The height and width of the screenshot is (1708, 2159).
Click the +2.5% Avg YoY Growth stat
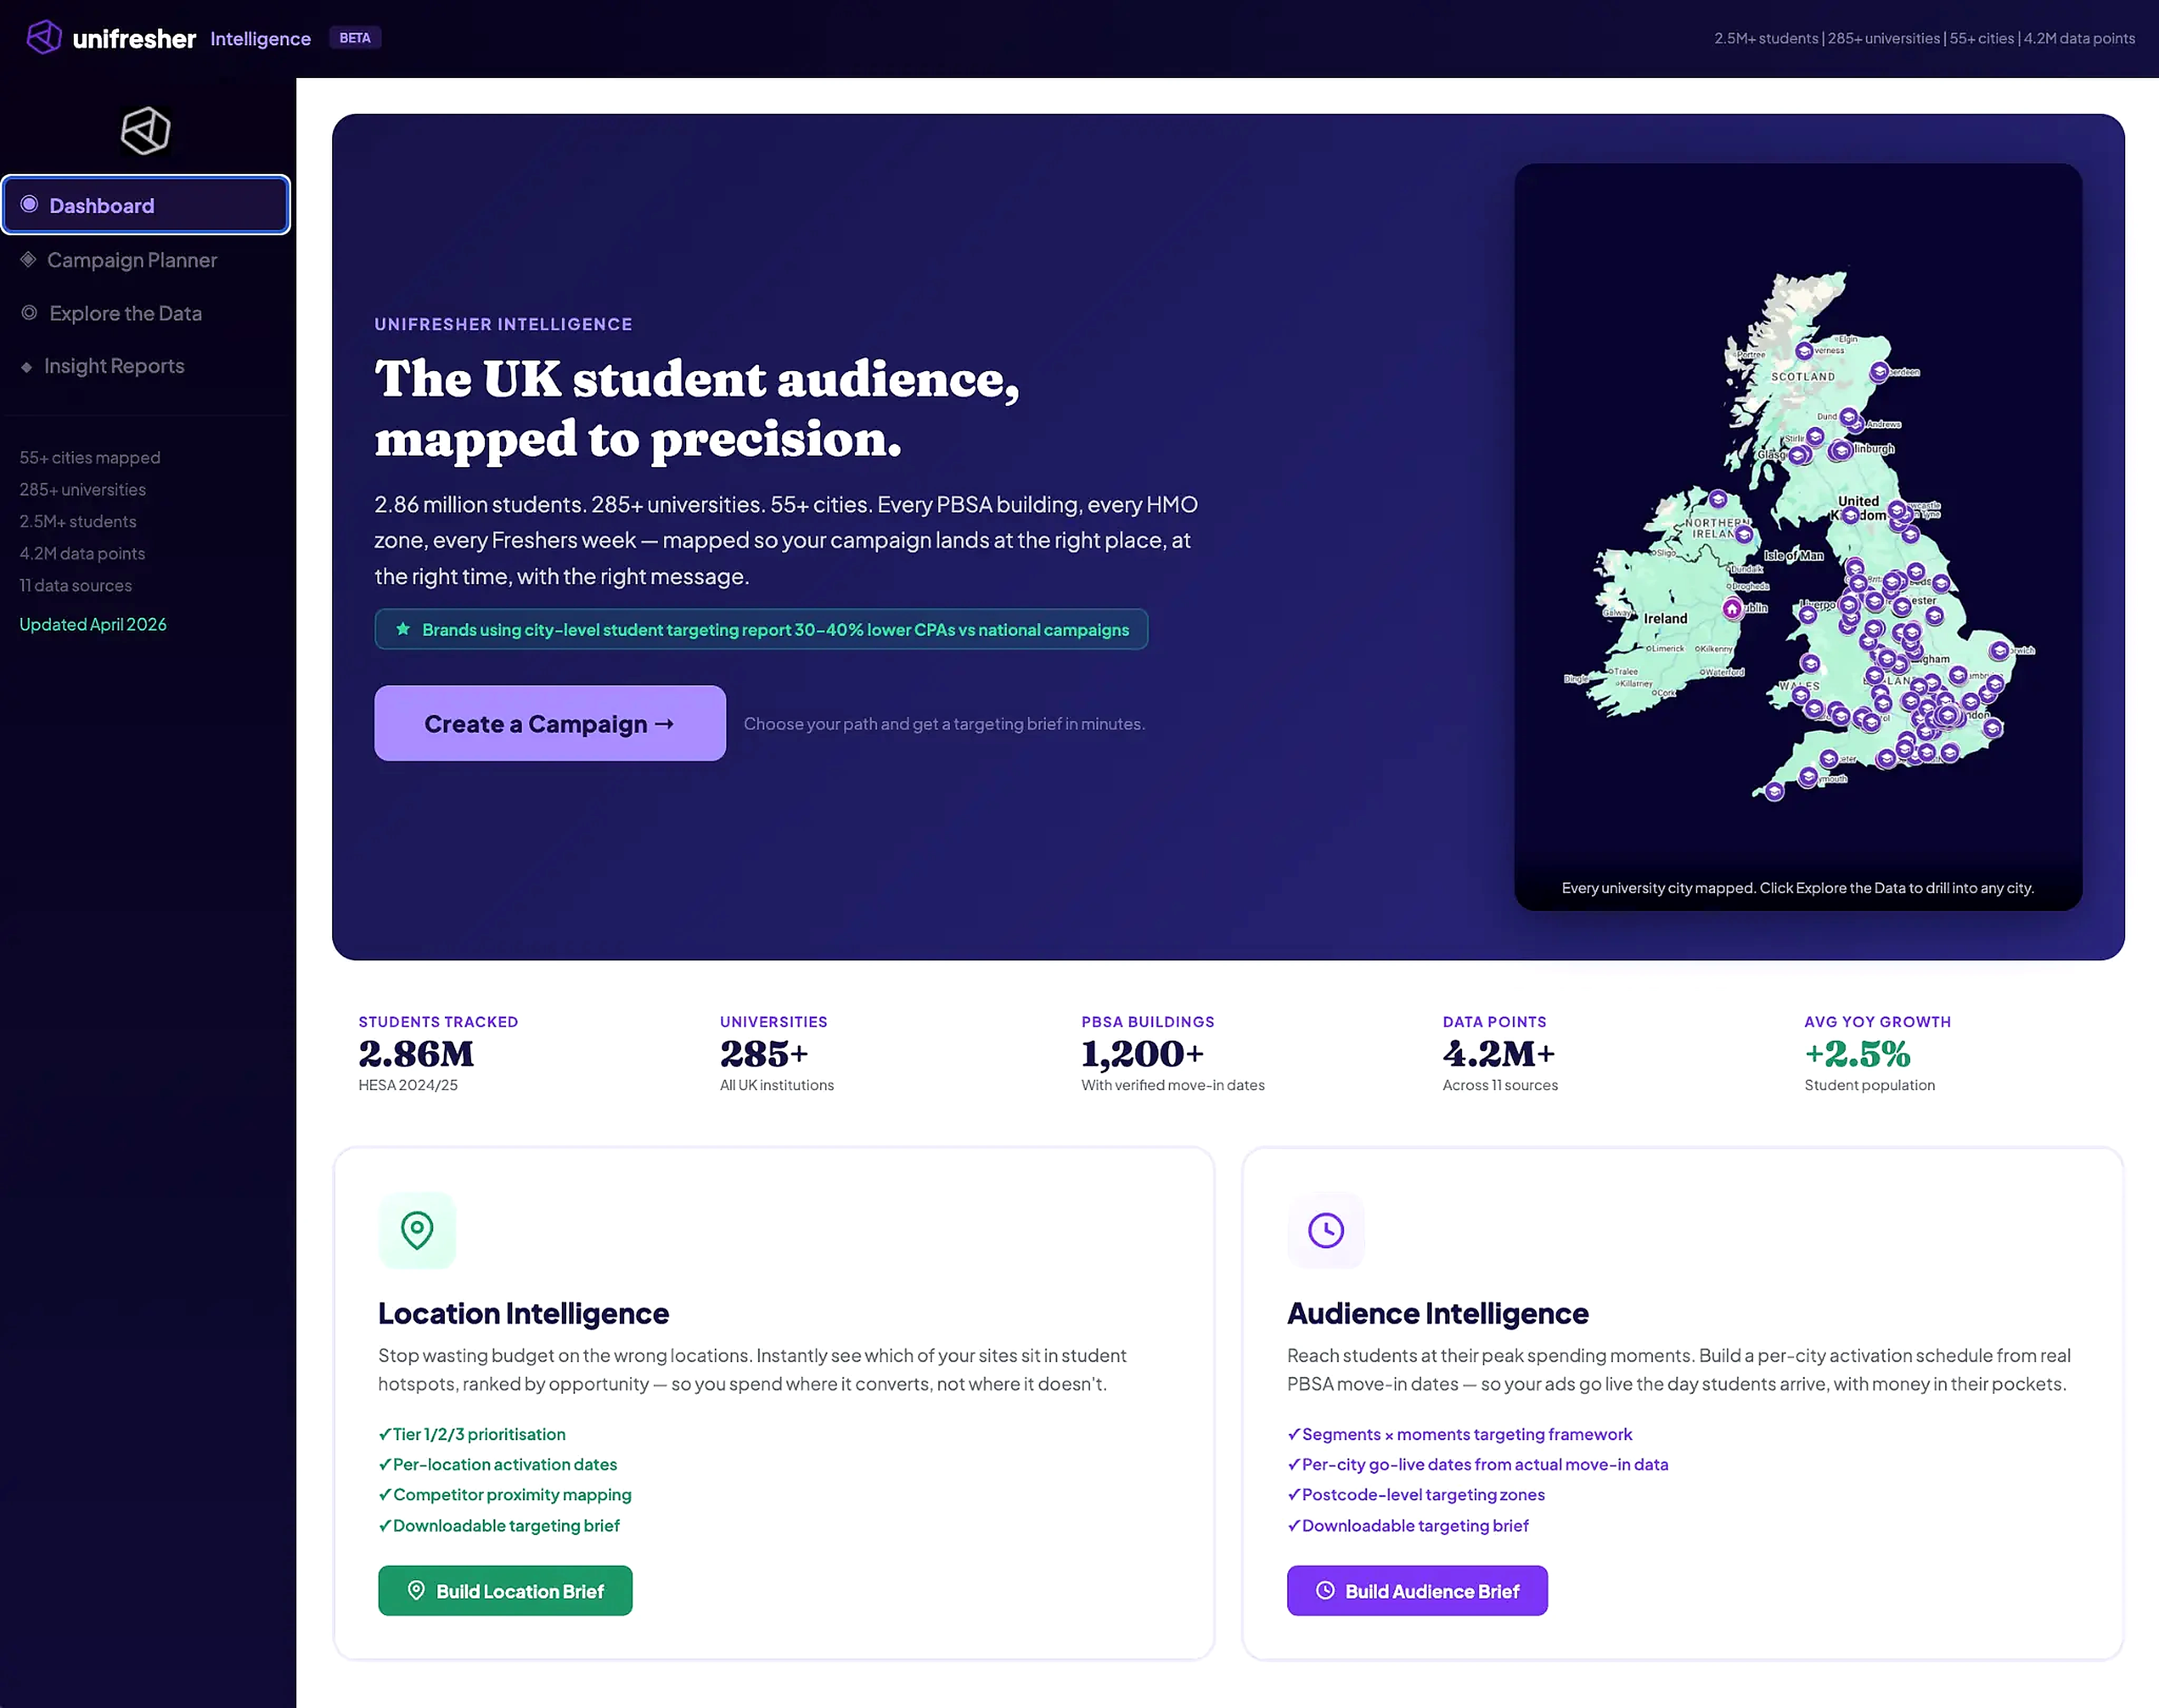[1878, 1054]
